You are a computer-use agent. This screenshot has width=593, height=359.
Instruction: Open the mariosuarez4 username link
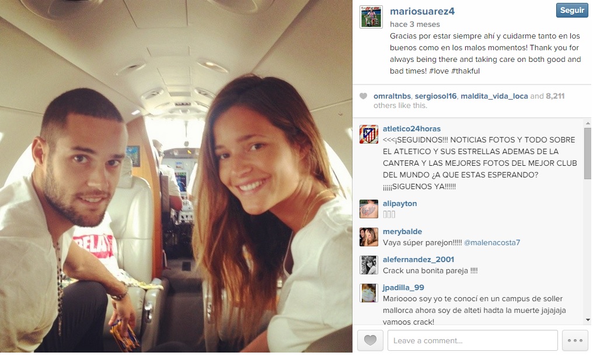pos(422,11)
